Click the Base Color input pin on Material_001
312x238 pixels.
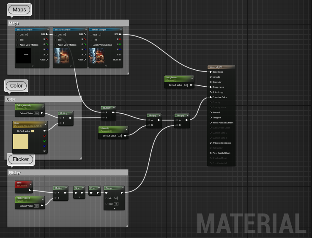pos(211,72)
